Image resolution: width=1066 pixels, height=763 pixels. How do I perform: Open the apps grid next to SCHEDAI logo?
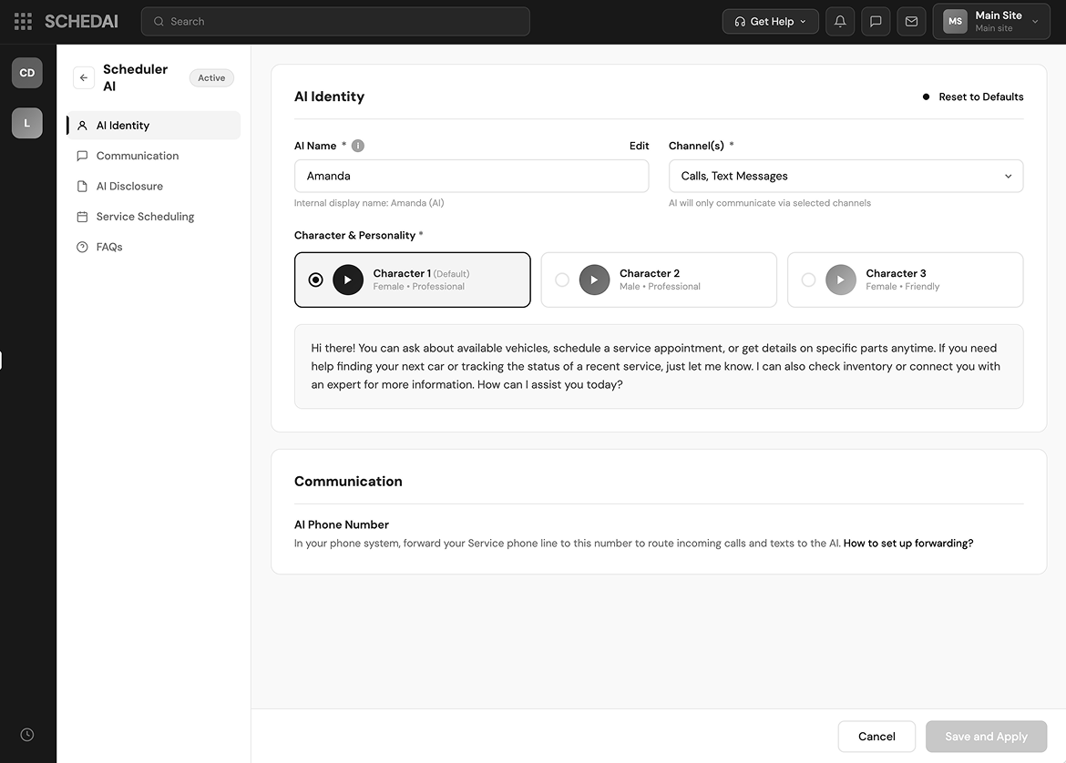pos(22,21)
